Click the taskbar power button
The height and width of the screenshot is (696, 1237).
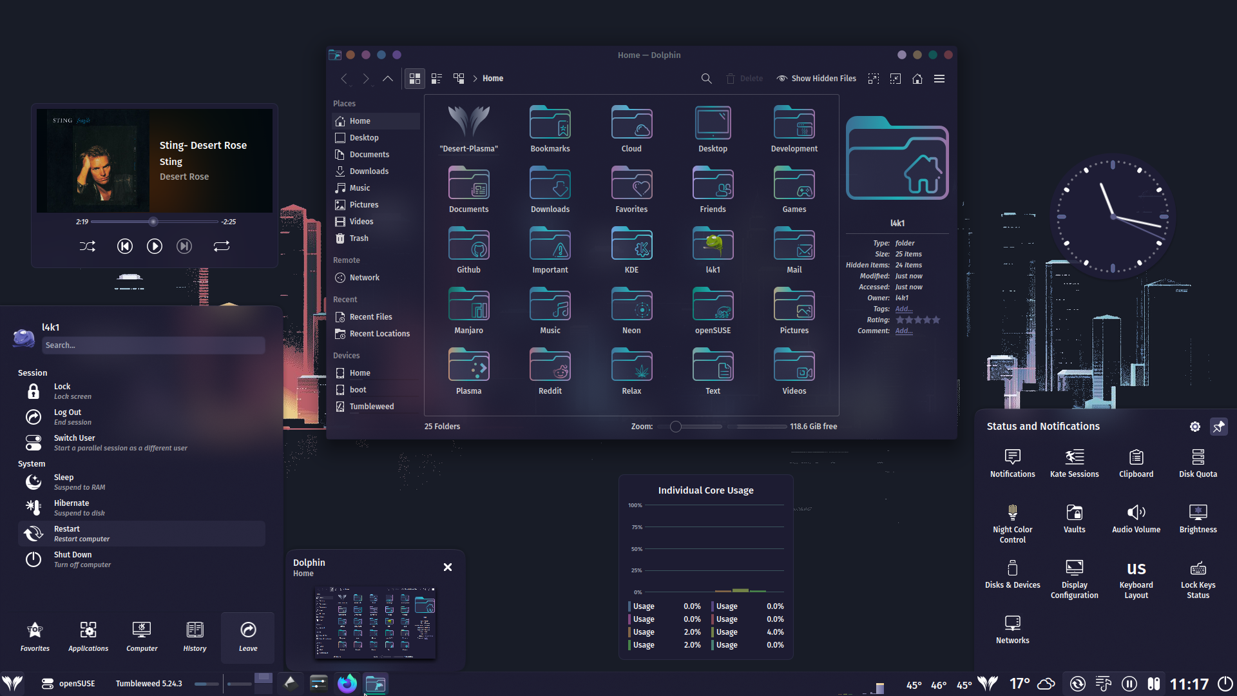1225,684
